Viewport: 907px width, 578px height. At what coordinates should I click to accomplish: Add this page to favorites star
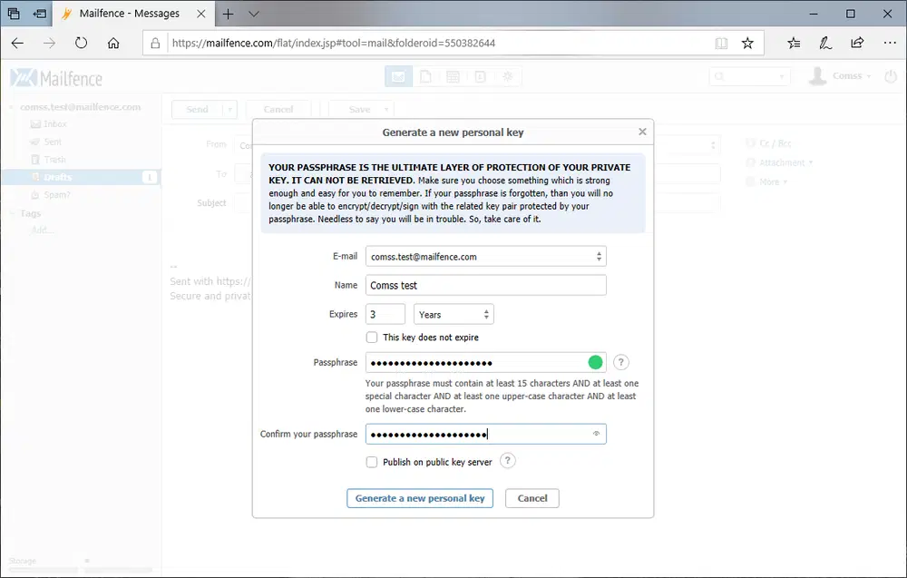click(x=747, y=44)
